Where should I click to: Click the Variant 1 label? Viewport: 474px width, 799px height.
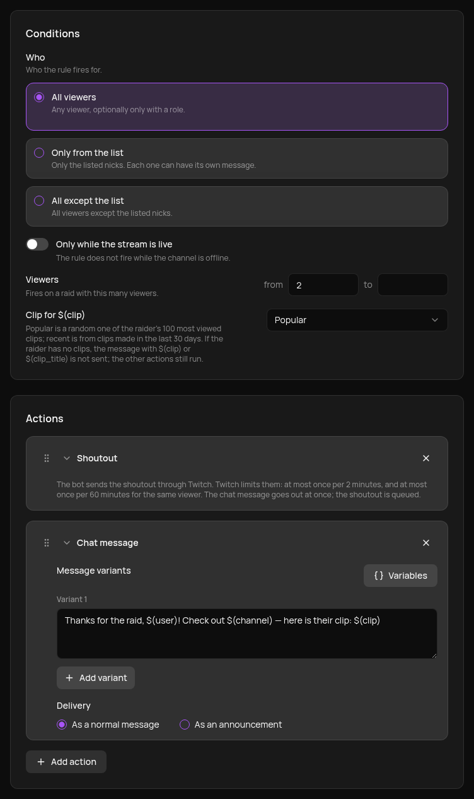(72, 600)
